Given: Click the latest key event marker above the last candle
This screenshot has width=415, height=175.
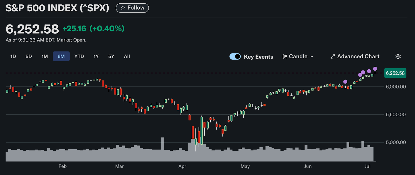Looking at the screenshot, I should (375, 69).
